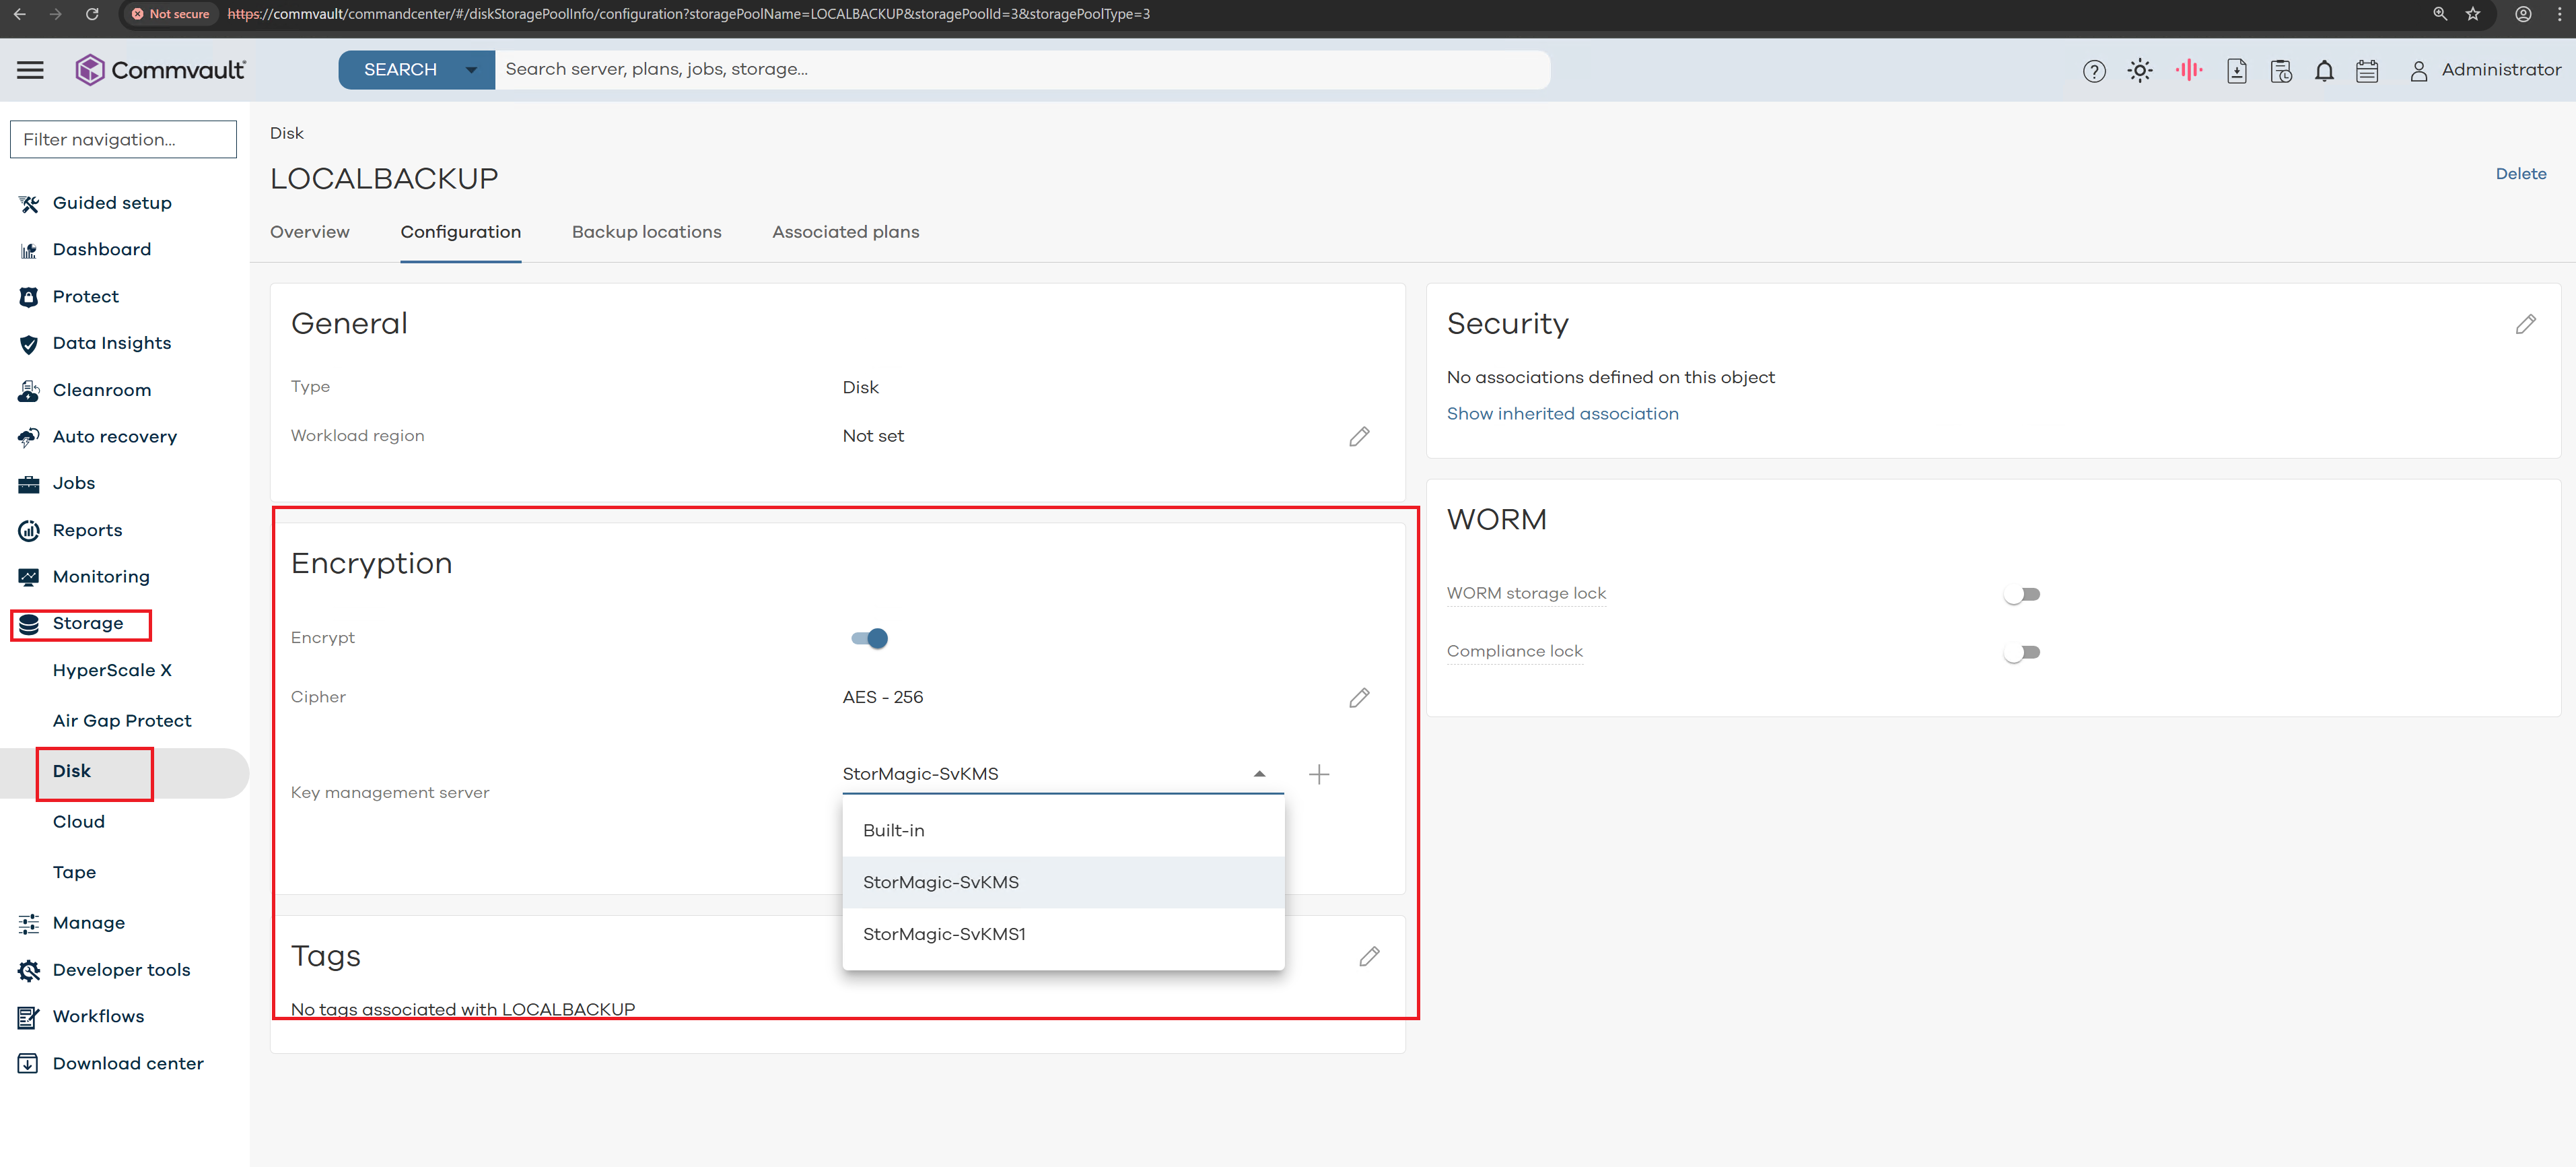The width and height of the screenshot is (2576, 1167).
Task: Open the job history clipboard icon
Action: 2281,71
